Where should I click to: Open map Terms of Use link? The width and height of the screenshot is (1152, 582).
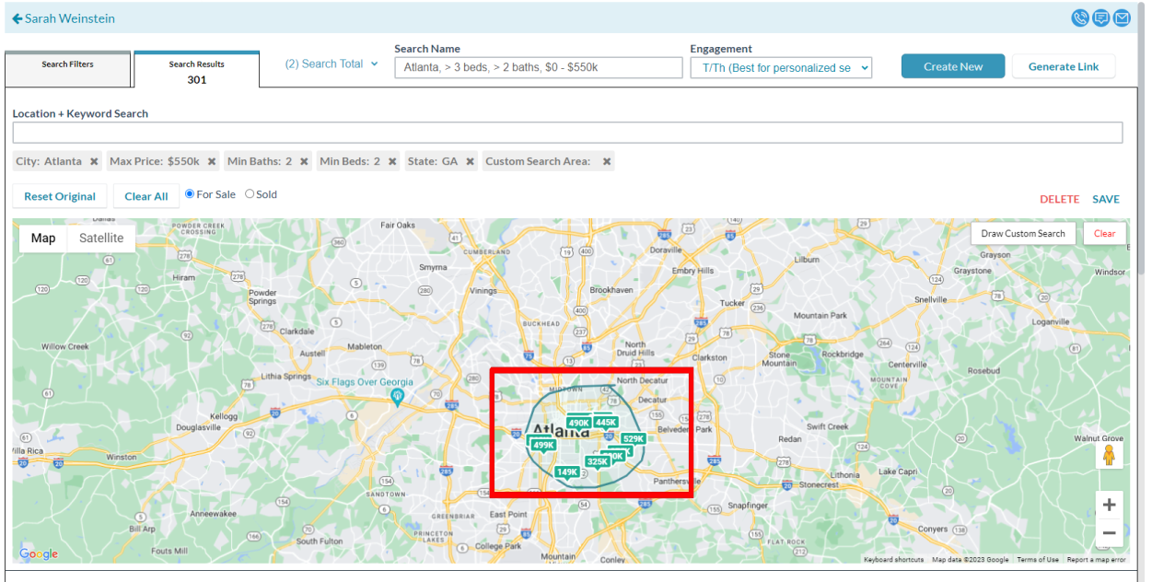coord(1038,560)
